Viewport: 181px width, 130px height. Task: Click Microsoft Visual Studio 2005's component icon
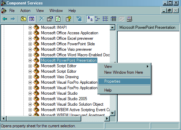click(x=36, y=98)
